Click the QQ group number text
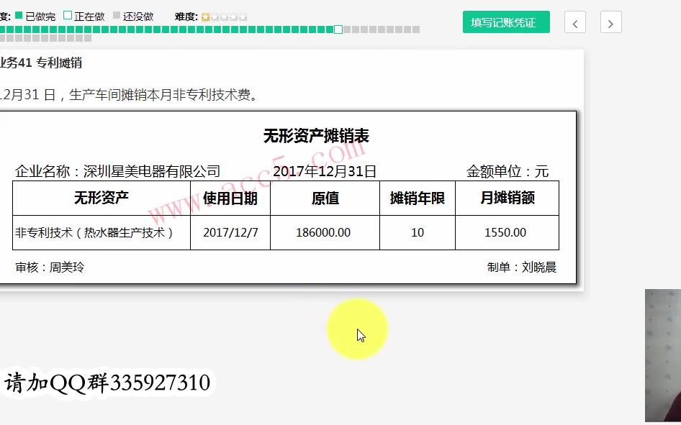 pos(107,383)
